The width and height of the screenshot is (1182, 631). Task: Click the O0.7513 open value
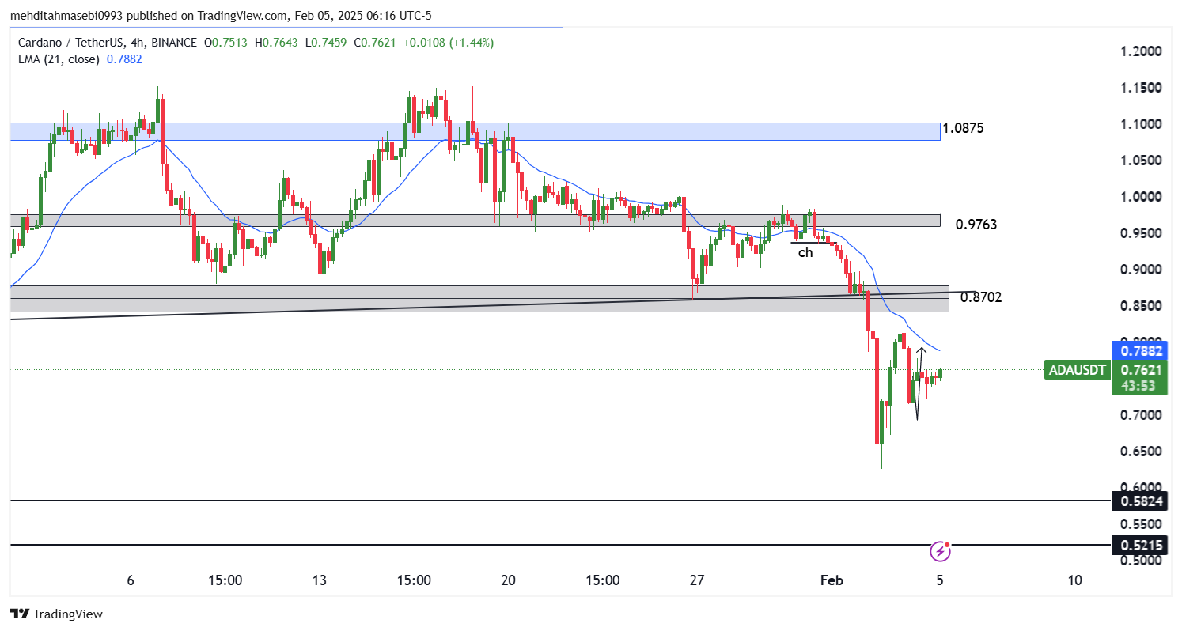click(x=225, y=43)
